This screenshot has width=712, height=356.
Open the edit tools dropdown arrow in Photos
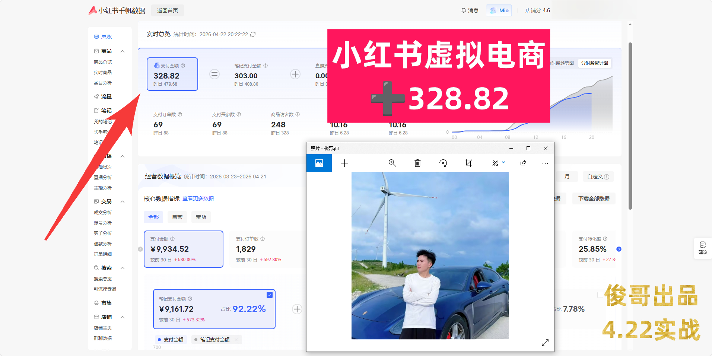coord(503,162)
